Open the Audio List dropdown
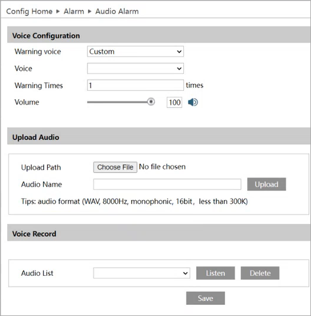 pyautogui.click(x=141, y=273)
